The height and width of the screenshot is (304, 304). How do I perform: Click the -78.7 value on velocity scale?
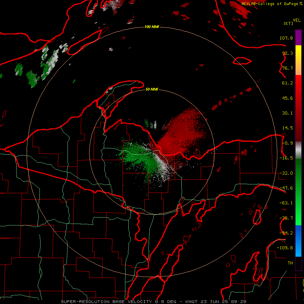(x=286, y=218)
